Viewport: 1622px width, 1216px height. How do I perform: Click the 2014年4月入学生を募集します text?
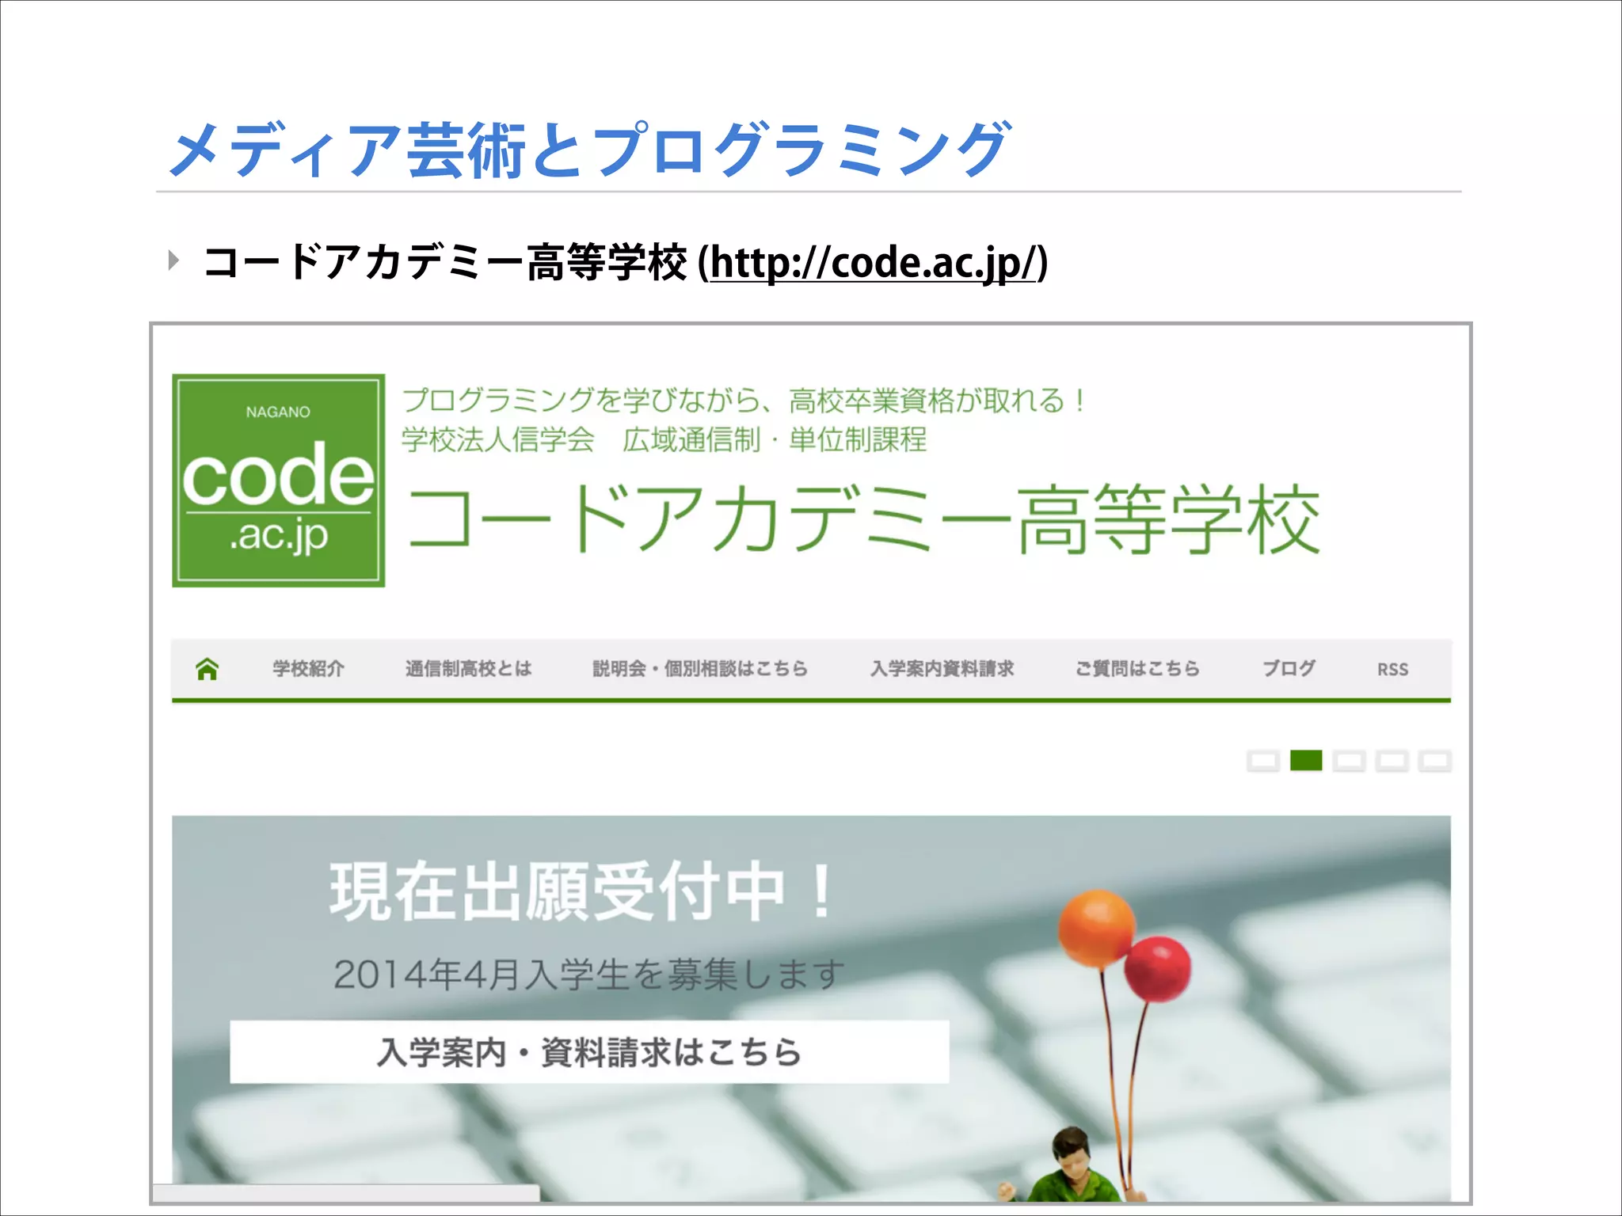tap(588, 974)
